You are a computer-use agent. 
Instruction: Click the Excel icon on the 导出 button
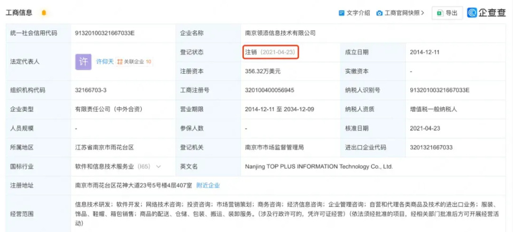tap(440, 13)
